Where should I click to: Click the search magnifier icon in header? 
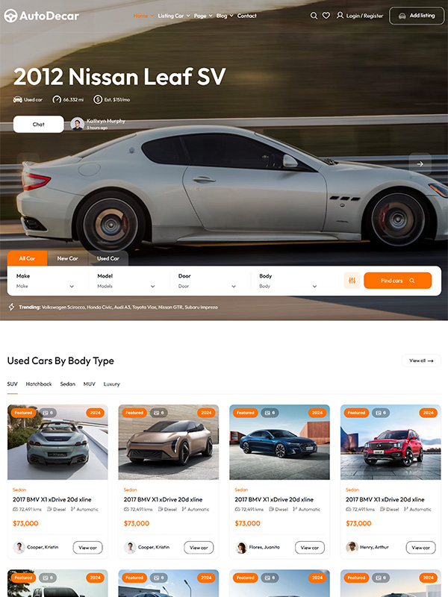coord(314,16)
